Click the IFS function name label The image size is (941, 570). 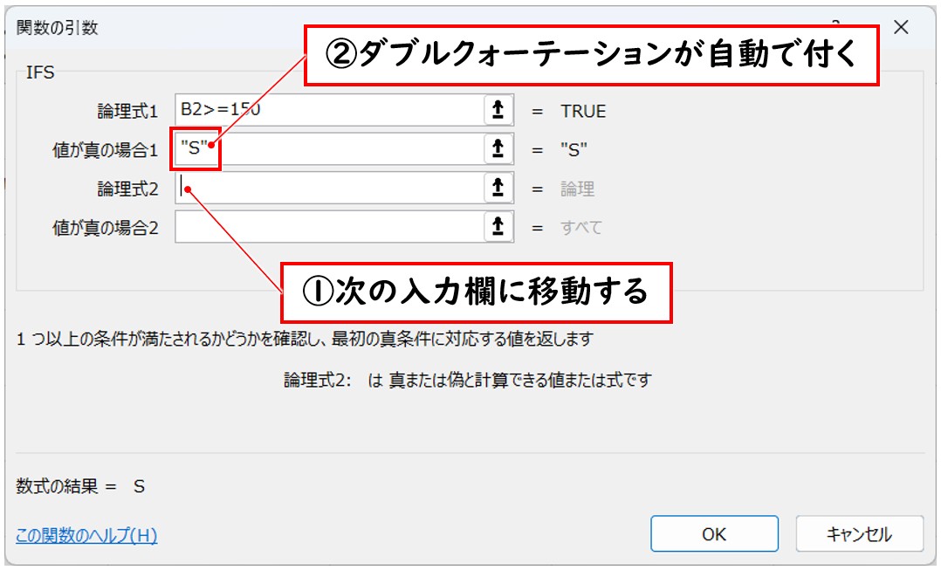(40, 72)
